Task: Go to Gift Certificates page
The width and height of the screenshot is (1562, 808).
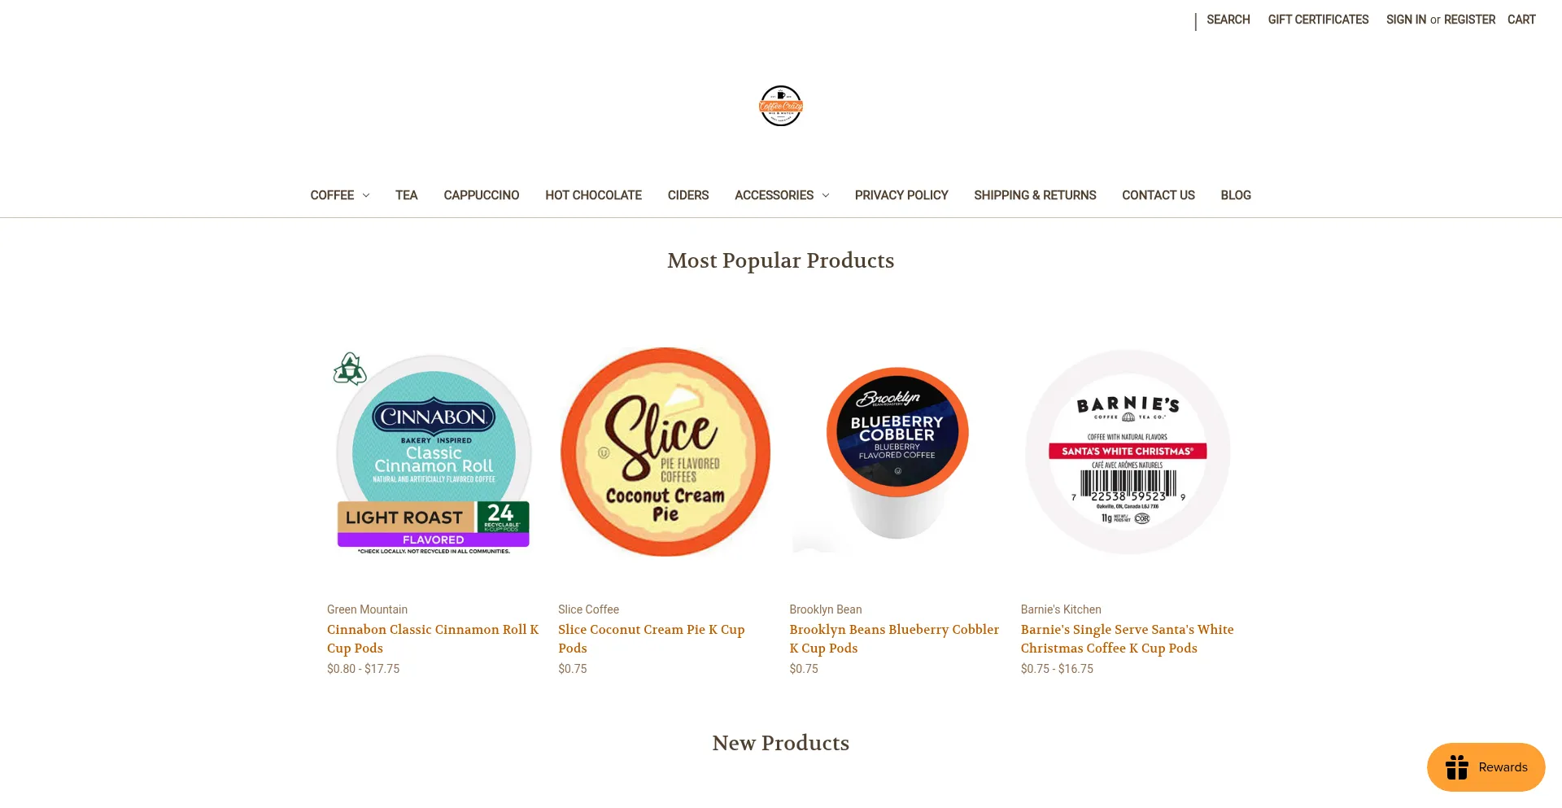Action: pos(1318,20)
